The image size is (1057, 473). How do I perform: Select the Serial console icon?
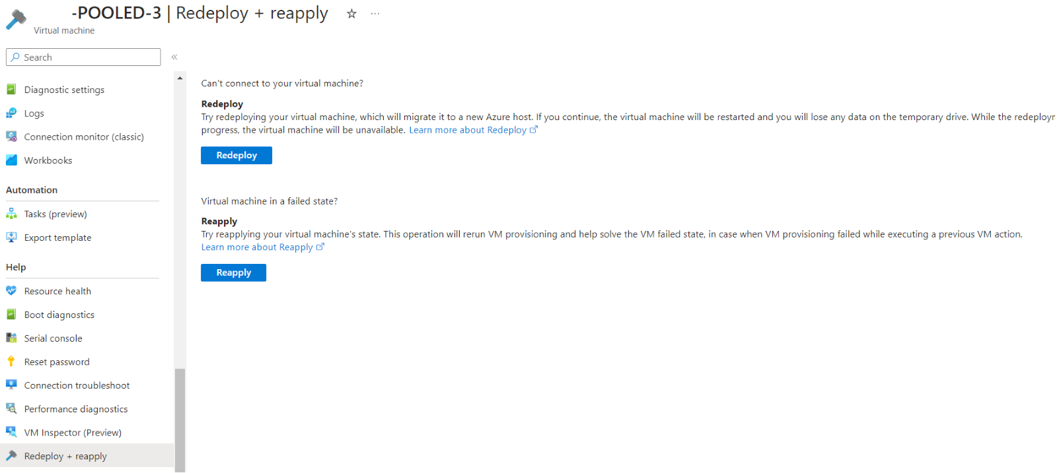point(12,338)
